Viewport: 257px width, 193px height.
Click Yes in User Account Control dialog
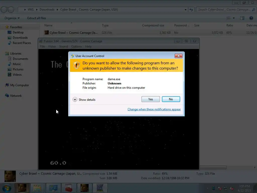(x=151, y=99)
